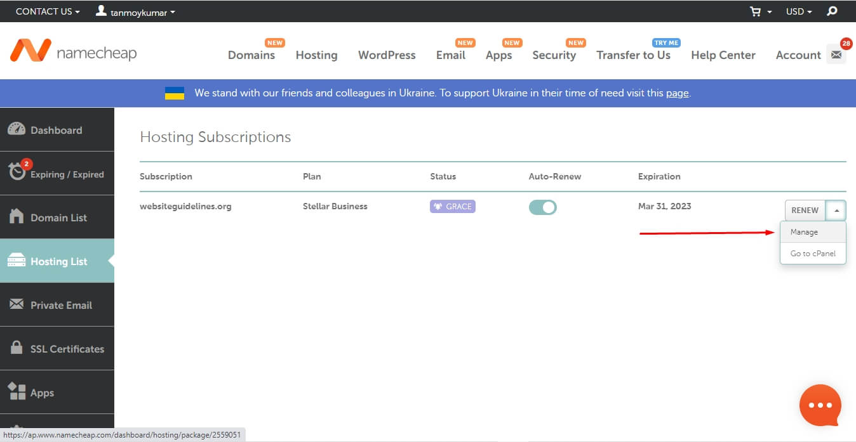Follow the Ukraine support page link

coord(677,93)
